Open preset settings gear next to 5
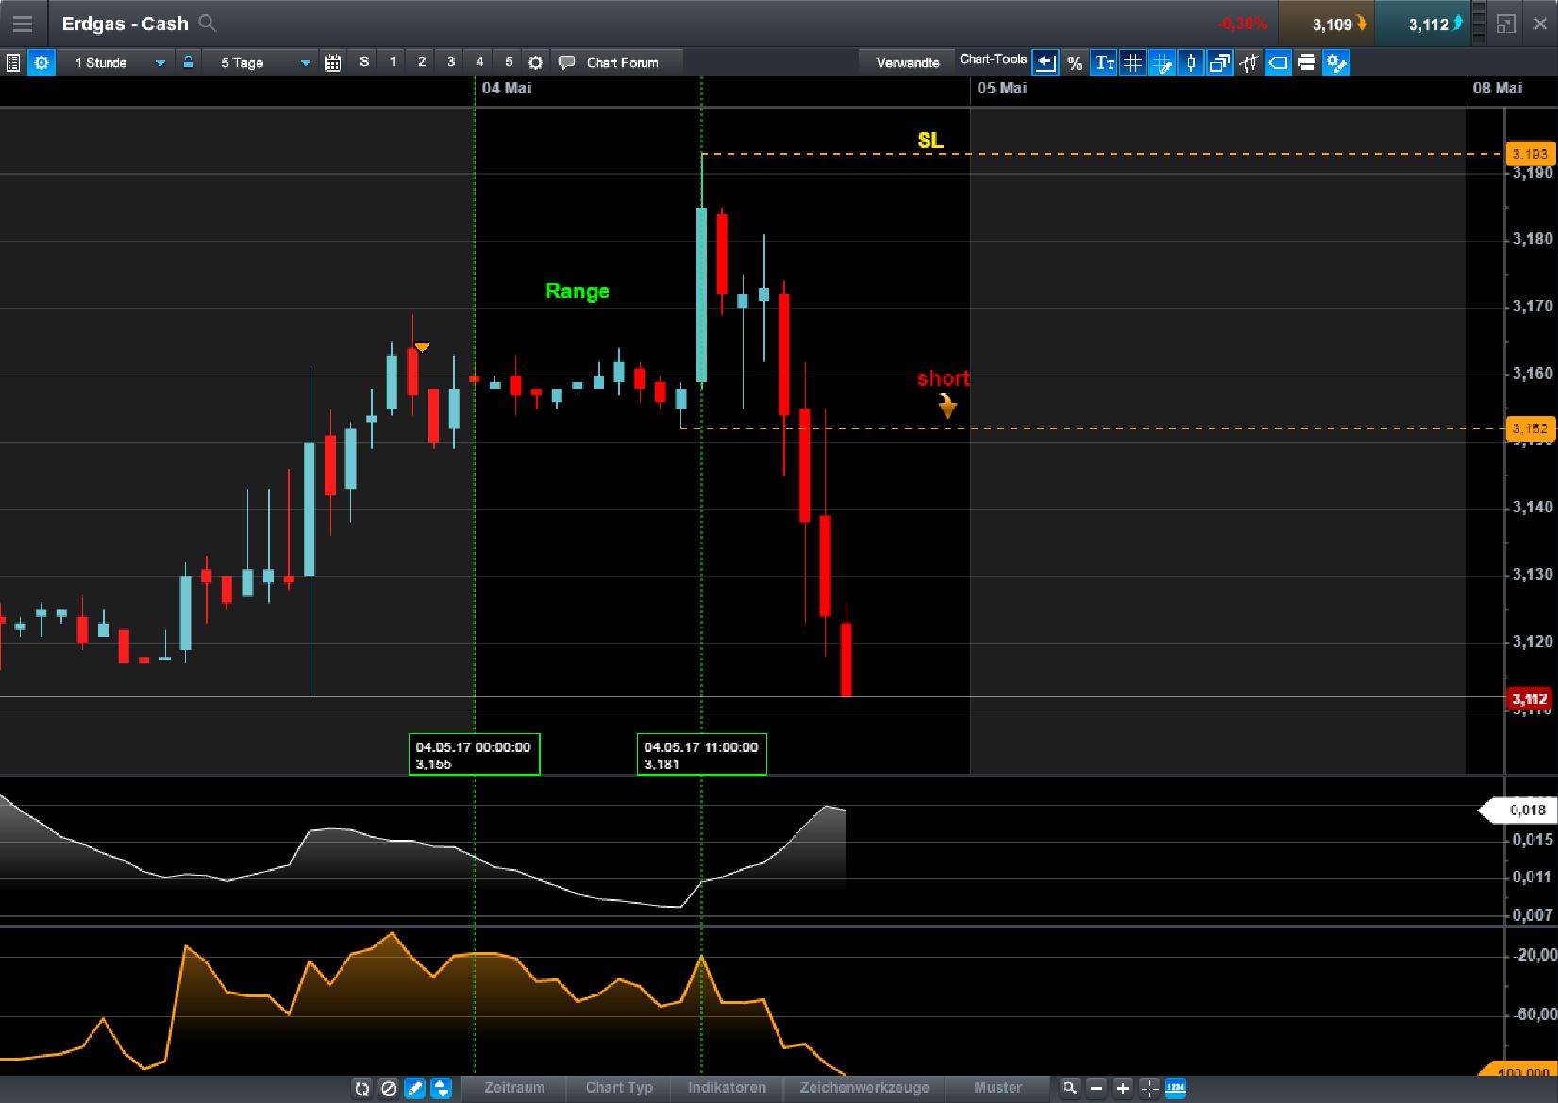Image resolution: width=1558 pixels, height=1103 pixels. click(x=535, y=63)
